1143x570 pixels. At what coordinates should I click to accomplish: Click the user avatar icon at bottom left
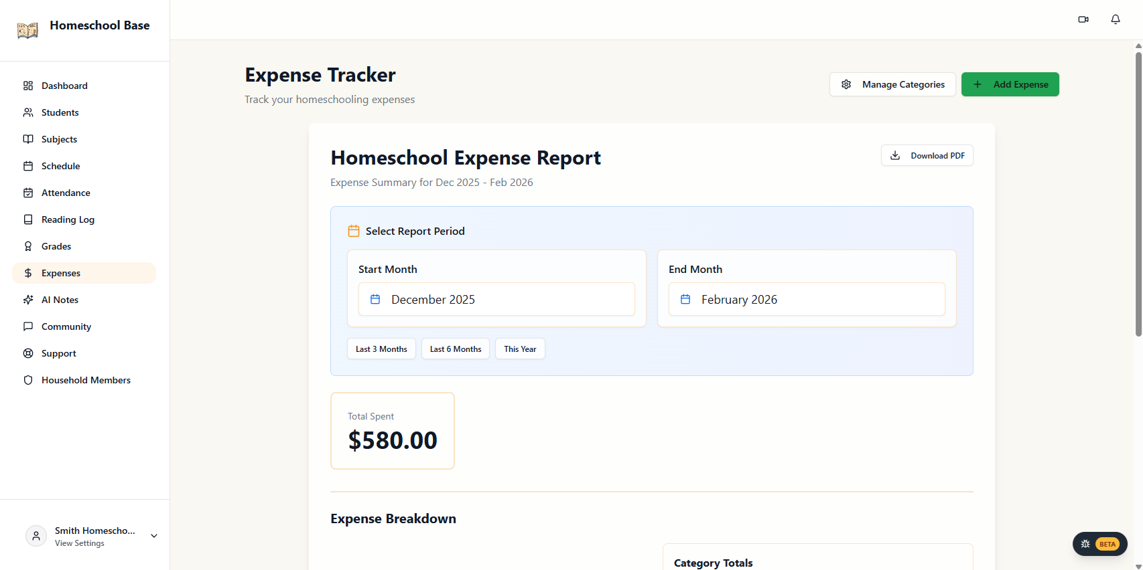click(36, 536)
